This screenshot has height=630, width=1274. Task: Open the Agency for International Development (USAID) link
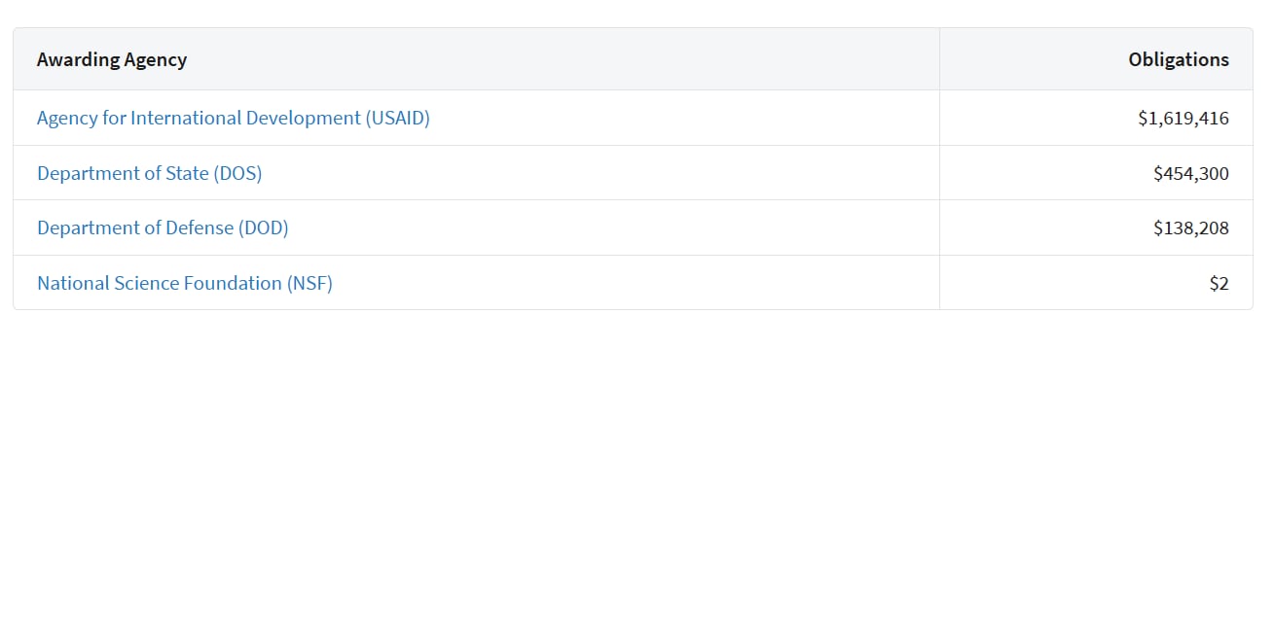pyautogui.click(x=234, y=118)
